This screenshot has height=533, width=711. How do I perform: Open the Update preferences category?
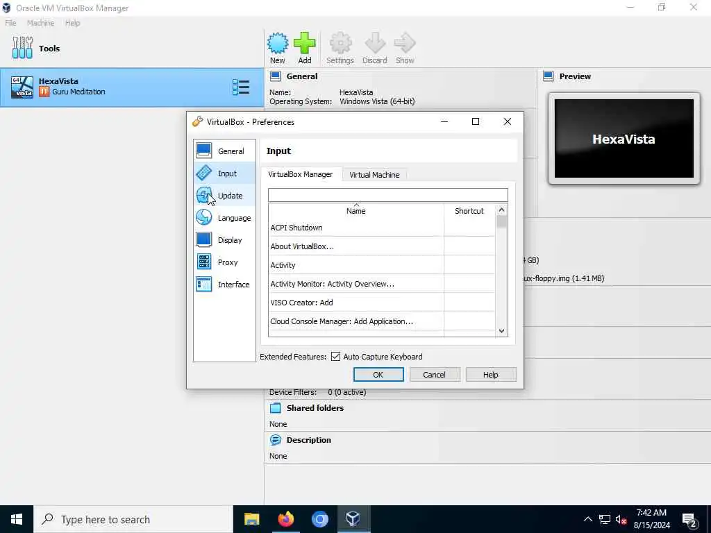224,195
